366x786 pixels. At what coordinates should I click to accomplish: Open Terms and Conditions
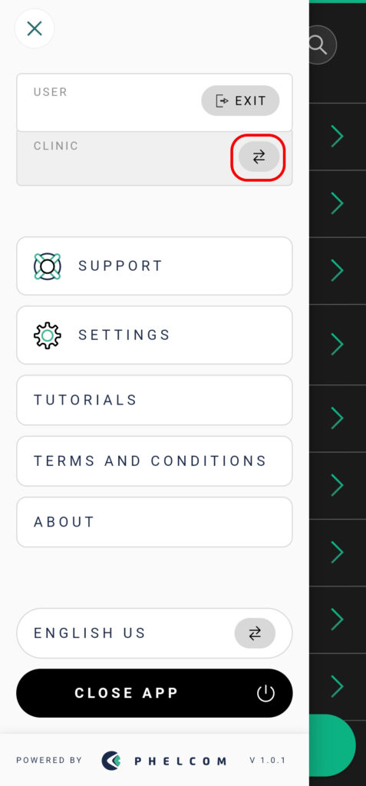[154, 461]
